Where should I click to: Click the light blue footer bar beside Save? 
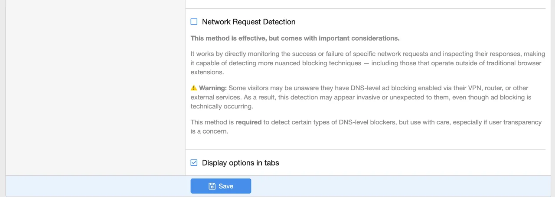pyautogui.click(x=390, y=186)
